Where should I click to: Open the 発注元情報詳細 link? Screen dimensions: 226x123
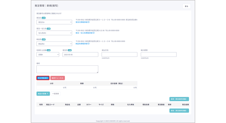81,22
